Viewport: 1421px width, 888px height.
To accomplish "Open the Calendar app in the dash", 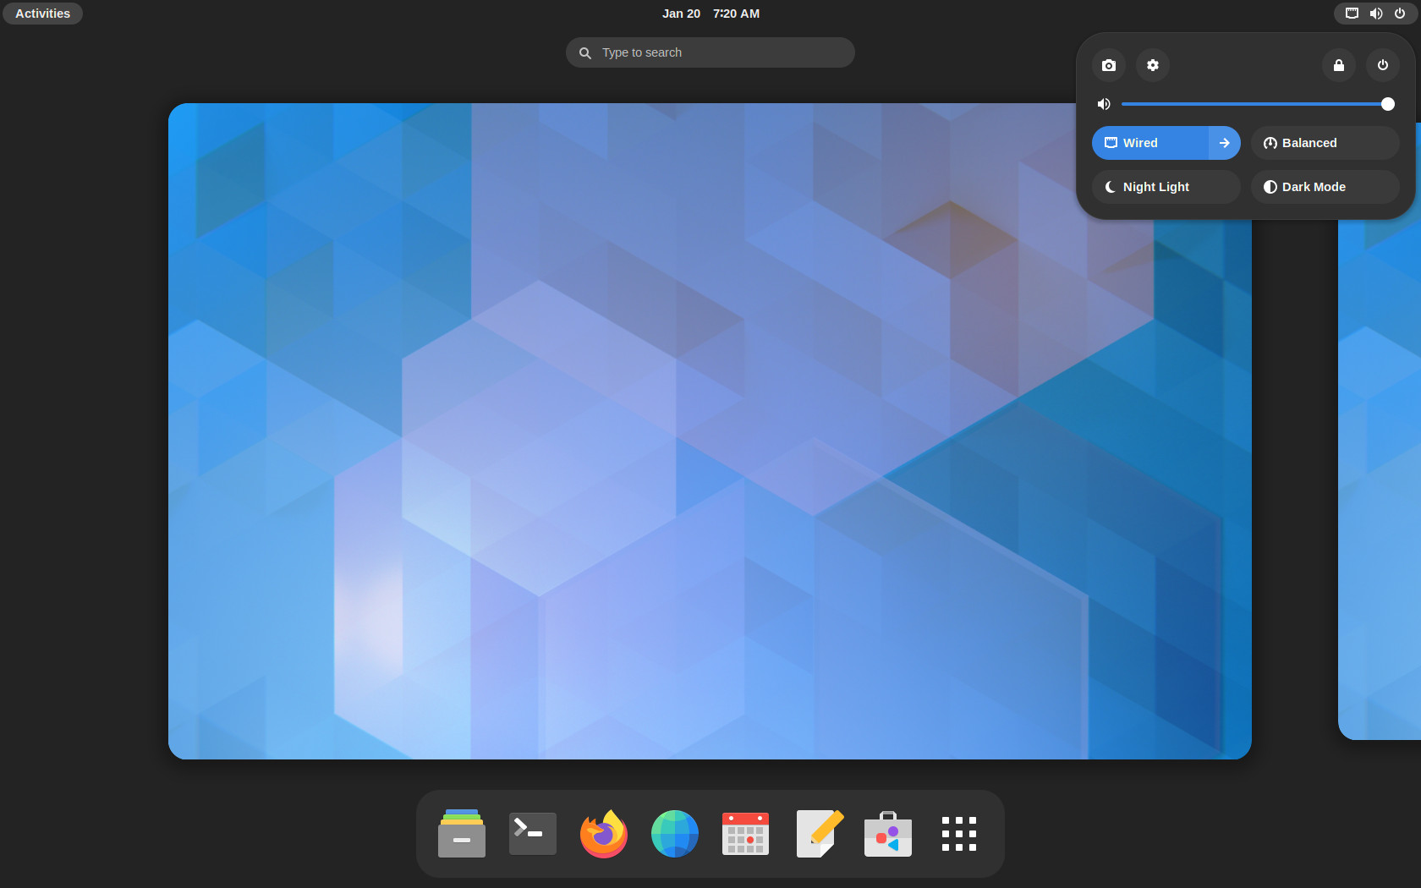I will (746, 834).
